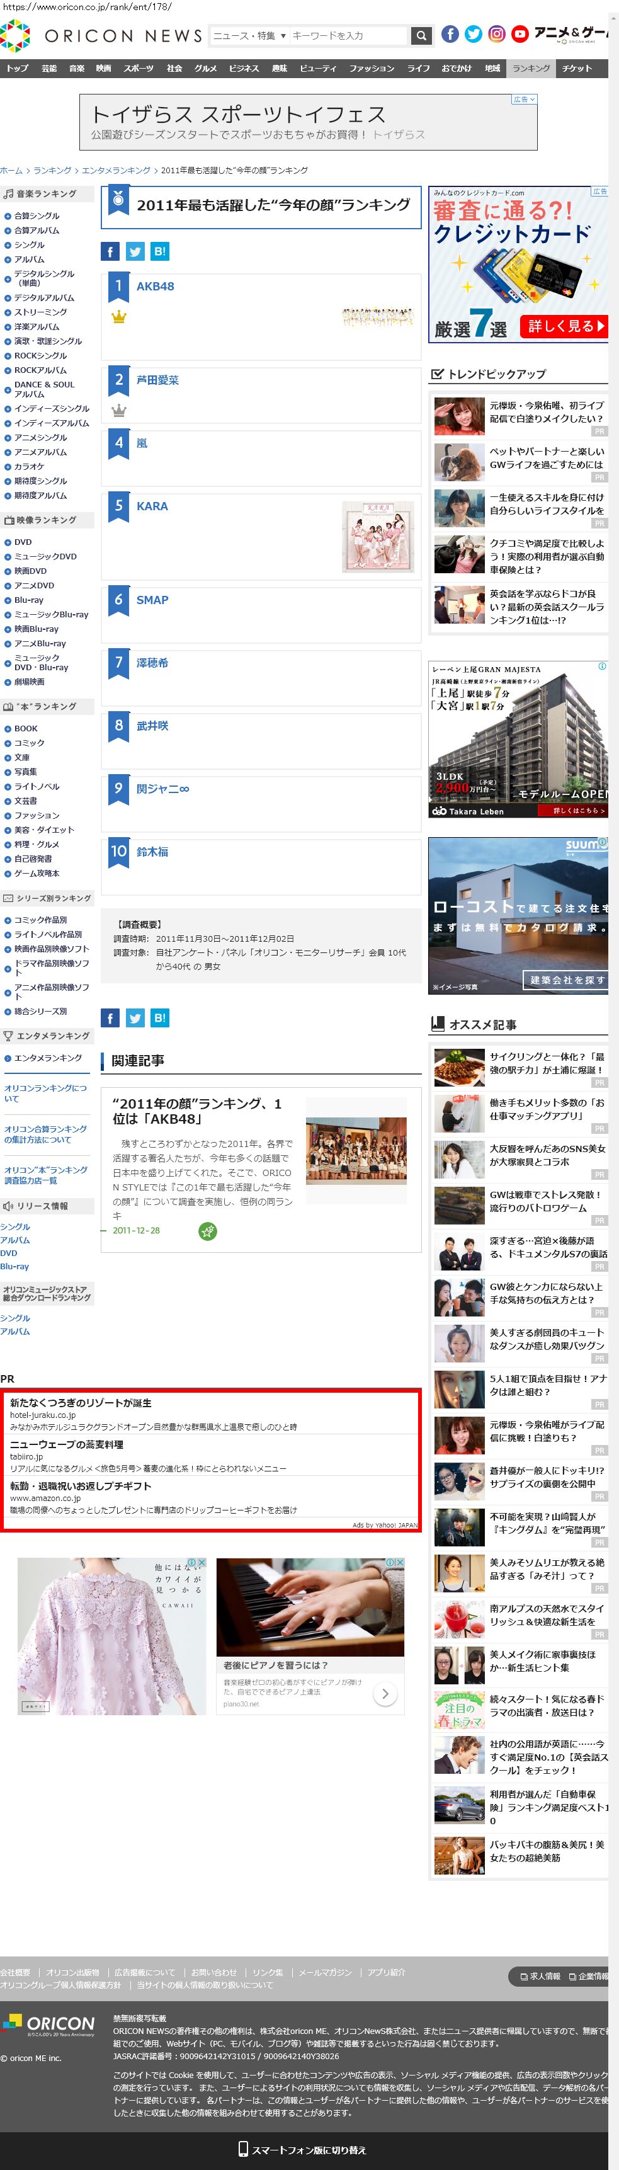Open the トップ navigation item

point(17,68)
